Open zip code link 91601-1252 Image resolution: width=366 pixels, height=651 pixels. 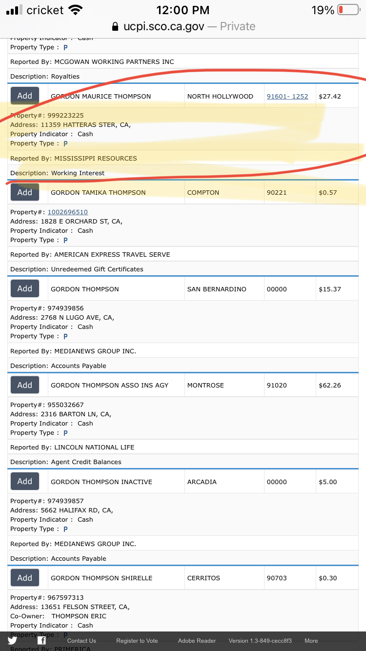pyautogui.click(x=287, y=96)
